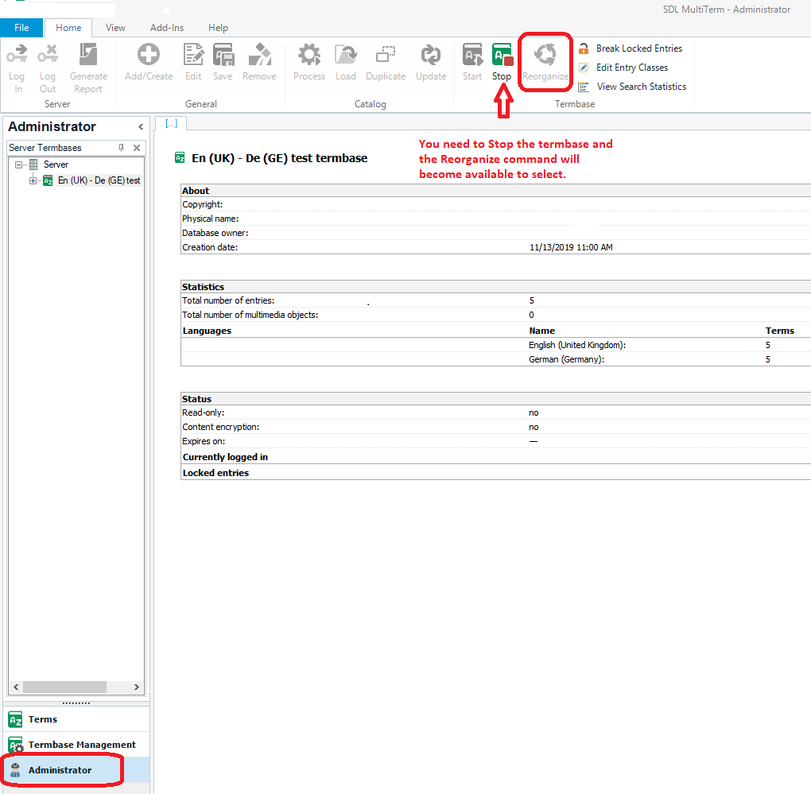Click the Process catalog icon

click(x=309, y=56)
